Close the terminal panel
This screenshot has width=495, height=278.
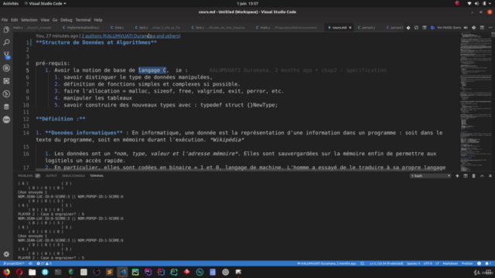[490, 176]
